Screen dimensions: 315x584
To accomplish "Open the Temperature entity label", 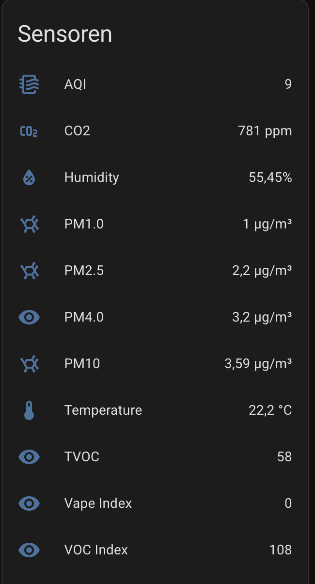I will (x=103, y=410).
